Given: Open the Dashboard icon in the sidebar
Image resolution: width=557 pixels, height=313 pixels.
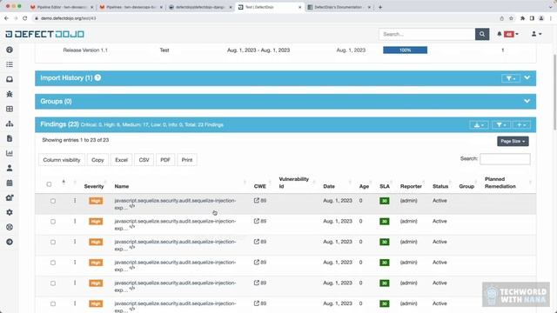Looking at the screenshot, I should [10, 50].
